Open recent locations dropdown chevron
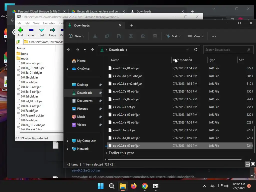Image resolution: width=256 pixels, height=192 pixels. [x=85, y=50]
